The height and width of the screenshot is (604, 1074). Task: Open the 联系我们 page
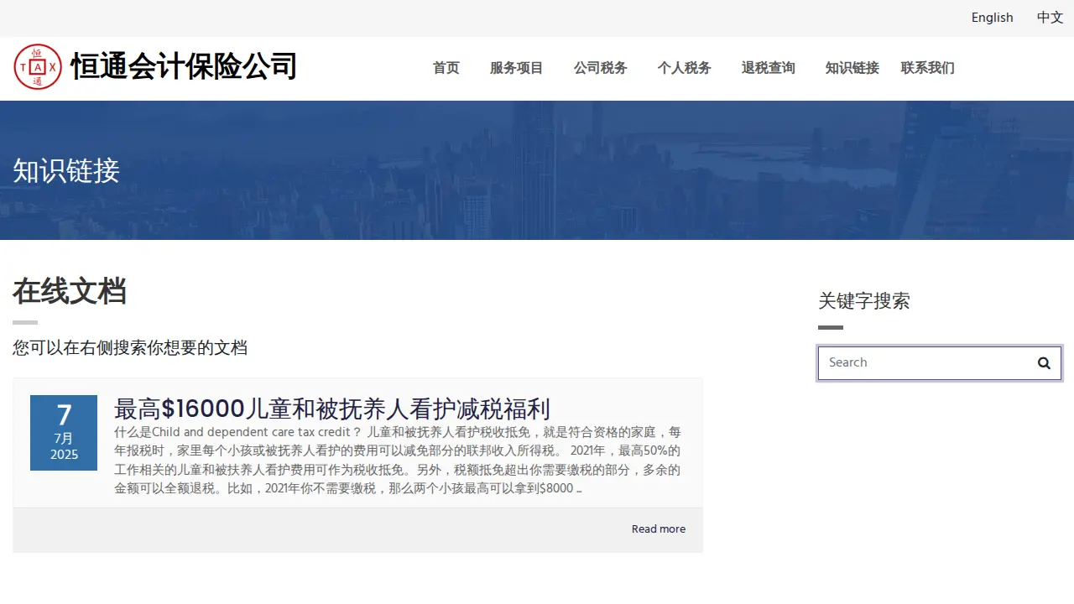tap(928, 68)
